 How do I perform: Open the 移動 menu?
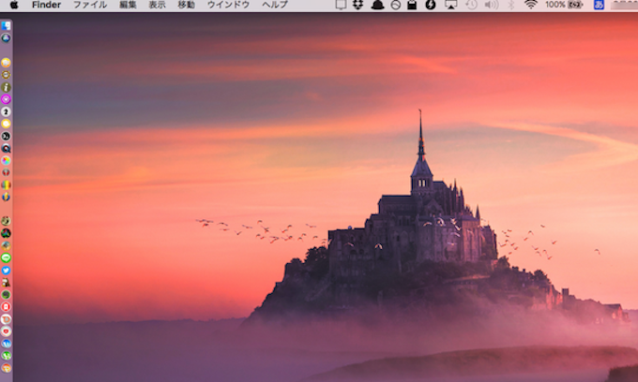(x=186, y=6)
